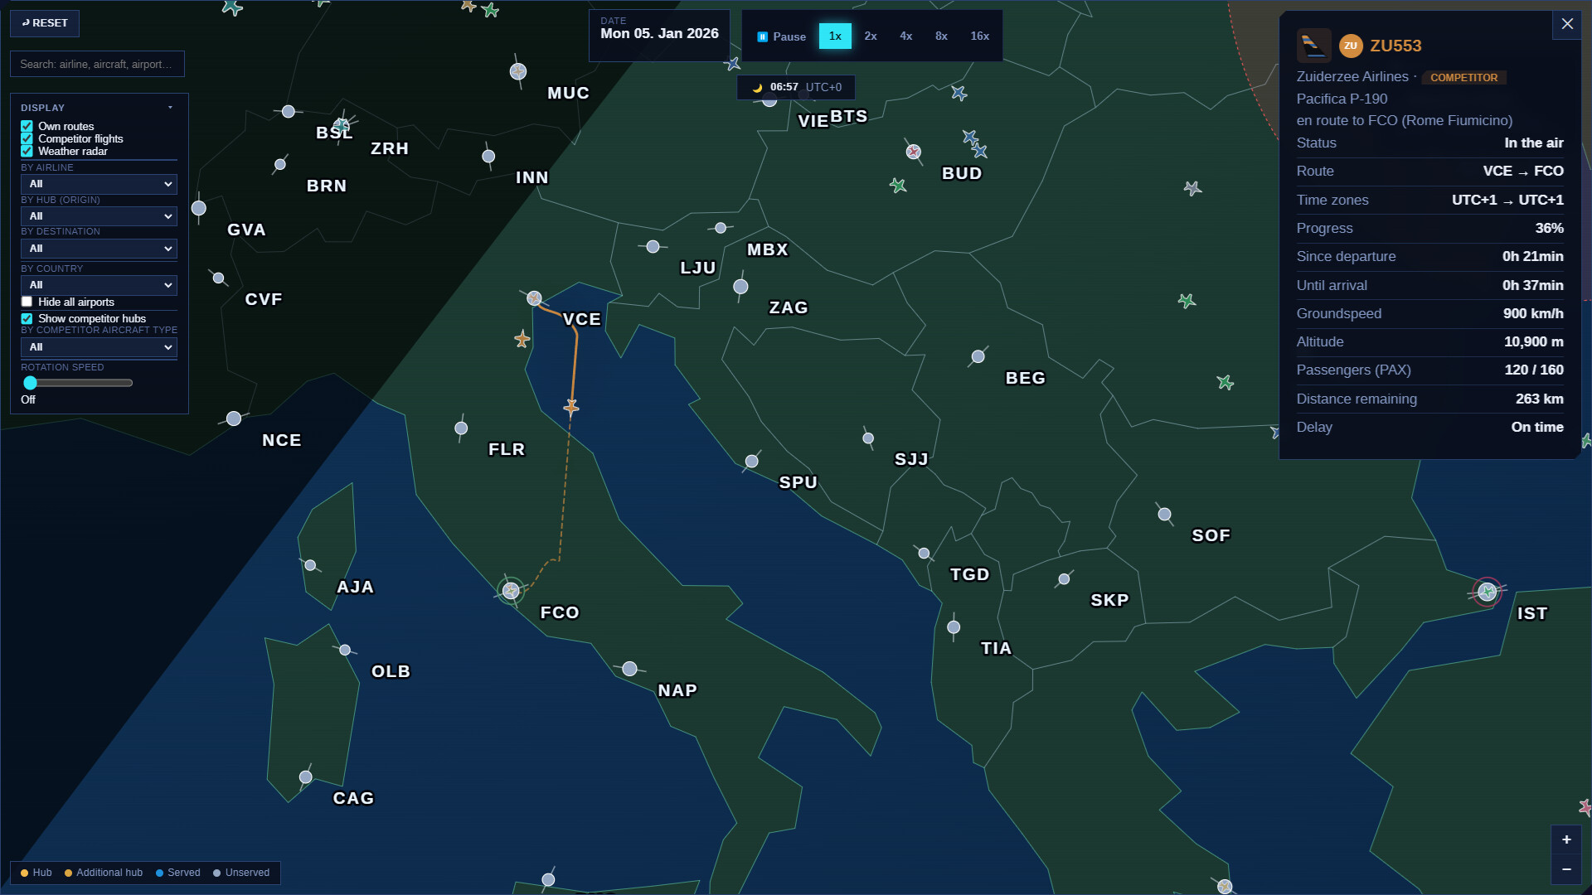Select the IST Istanbul hub marker

point(1487,592)
